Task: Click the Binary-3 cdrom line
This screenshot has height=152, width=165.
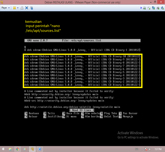Action: coord(82,79)
